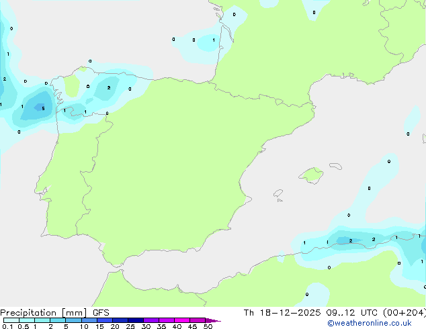Screen dimensions: 426x329
Task: Select the 30–35 mm purple legend swatch
Action: point(151,320)
